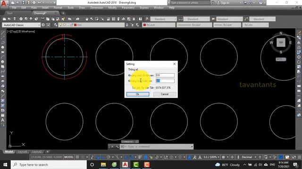Open Workspace Settings gear next to AutoCAD Classic
302x169 pixels.
click(43, 25)
